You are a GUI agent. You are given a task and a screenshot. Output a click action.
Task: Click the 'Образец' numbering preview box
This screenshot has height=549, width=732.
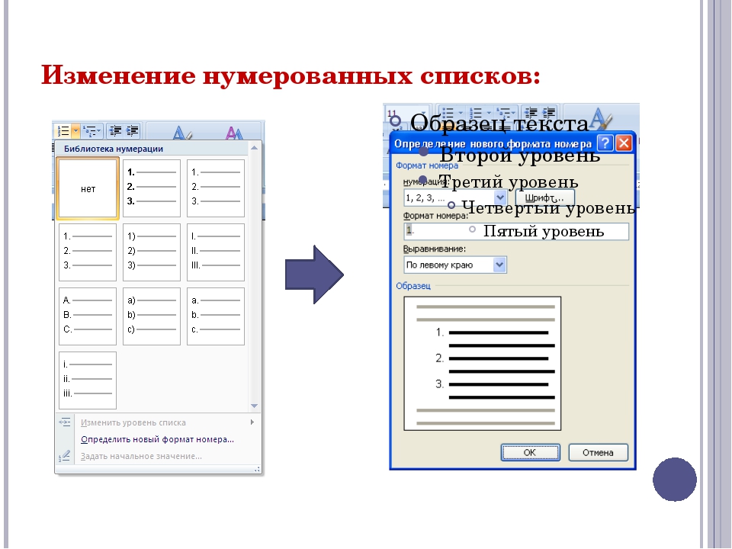coord(482,364)
